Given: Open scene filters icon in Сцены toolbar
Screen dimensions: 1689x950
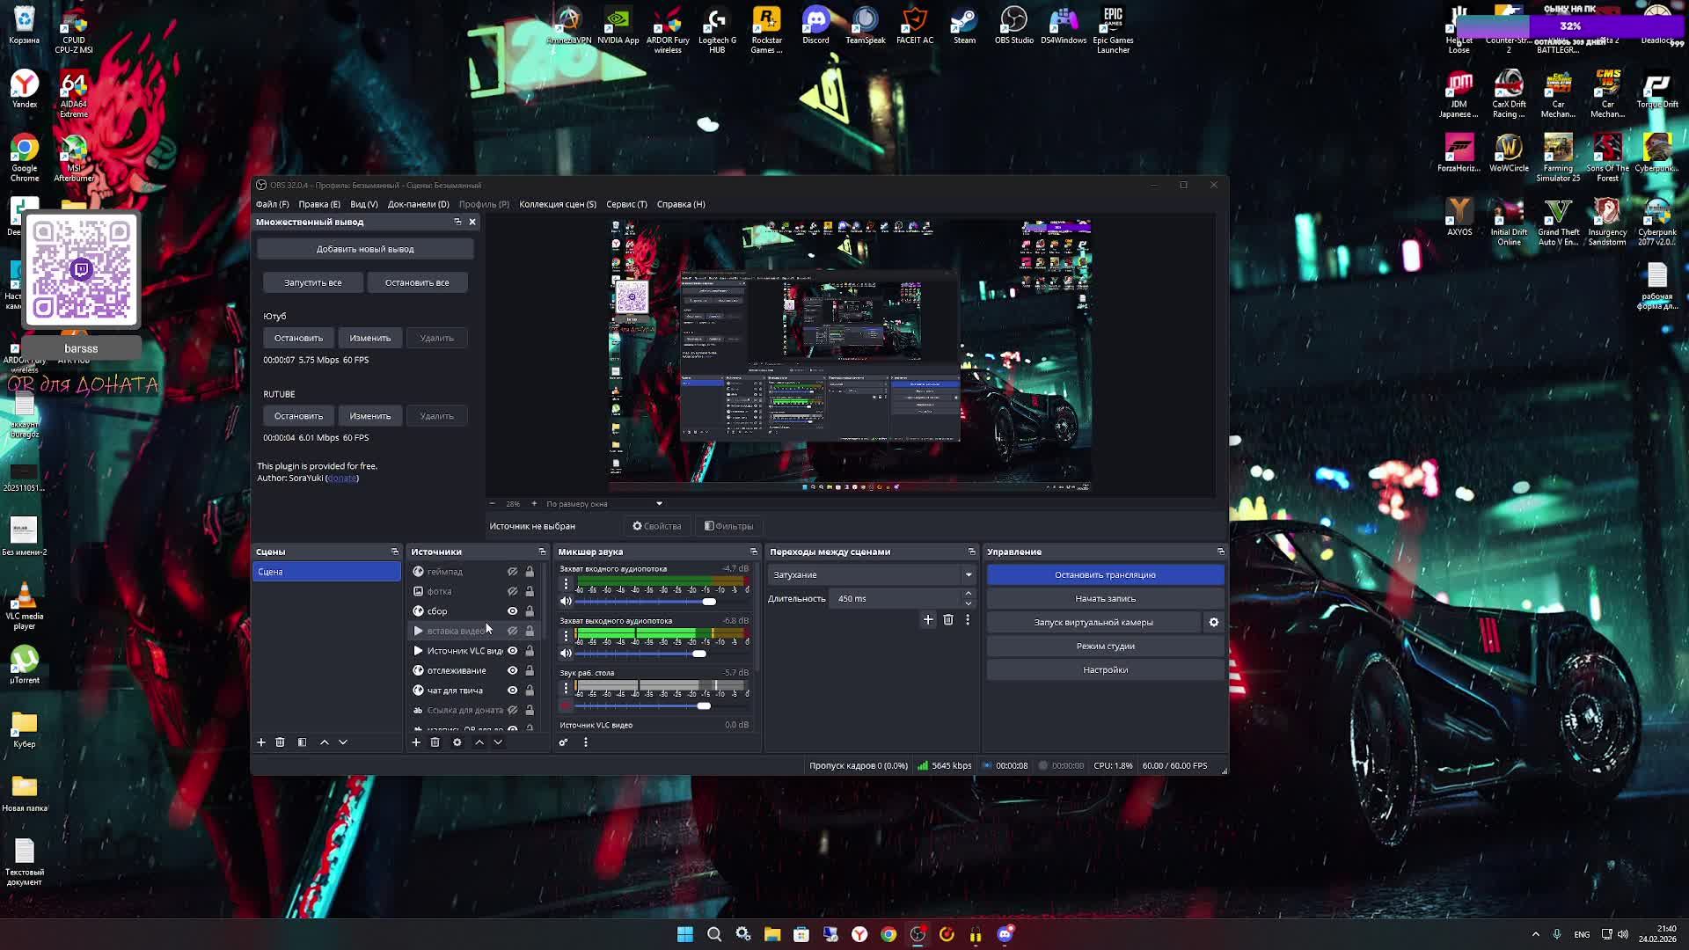Looking at the screenshot, I should (302, 742).
